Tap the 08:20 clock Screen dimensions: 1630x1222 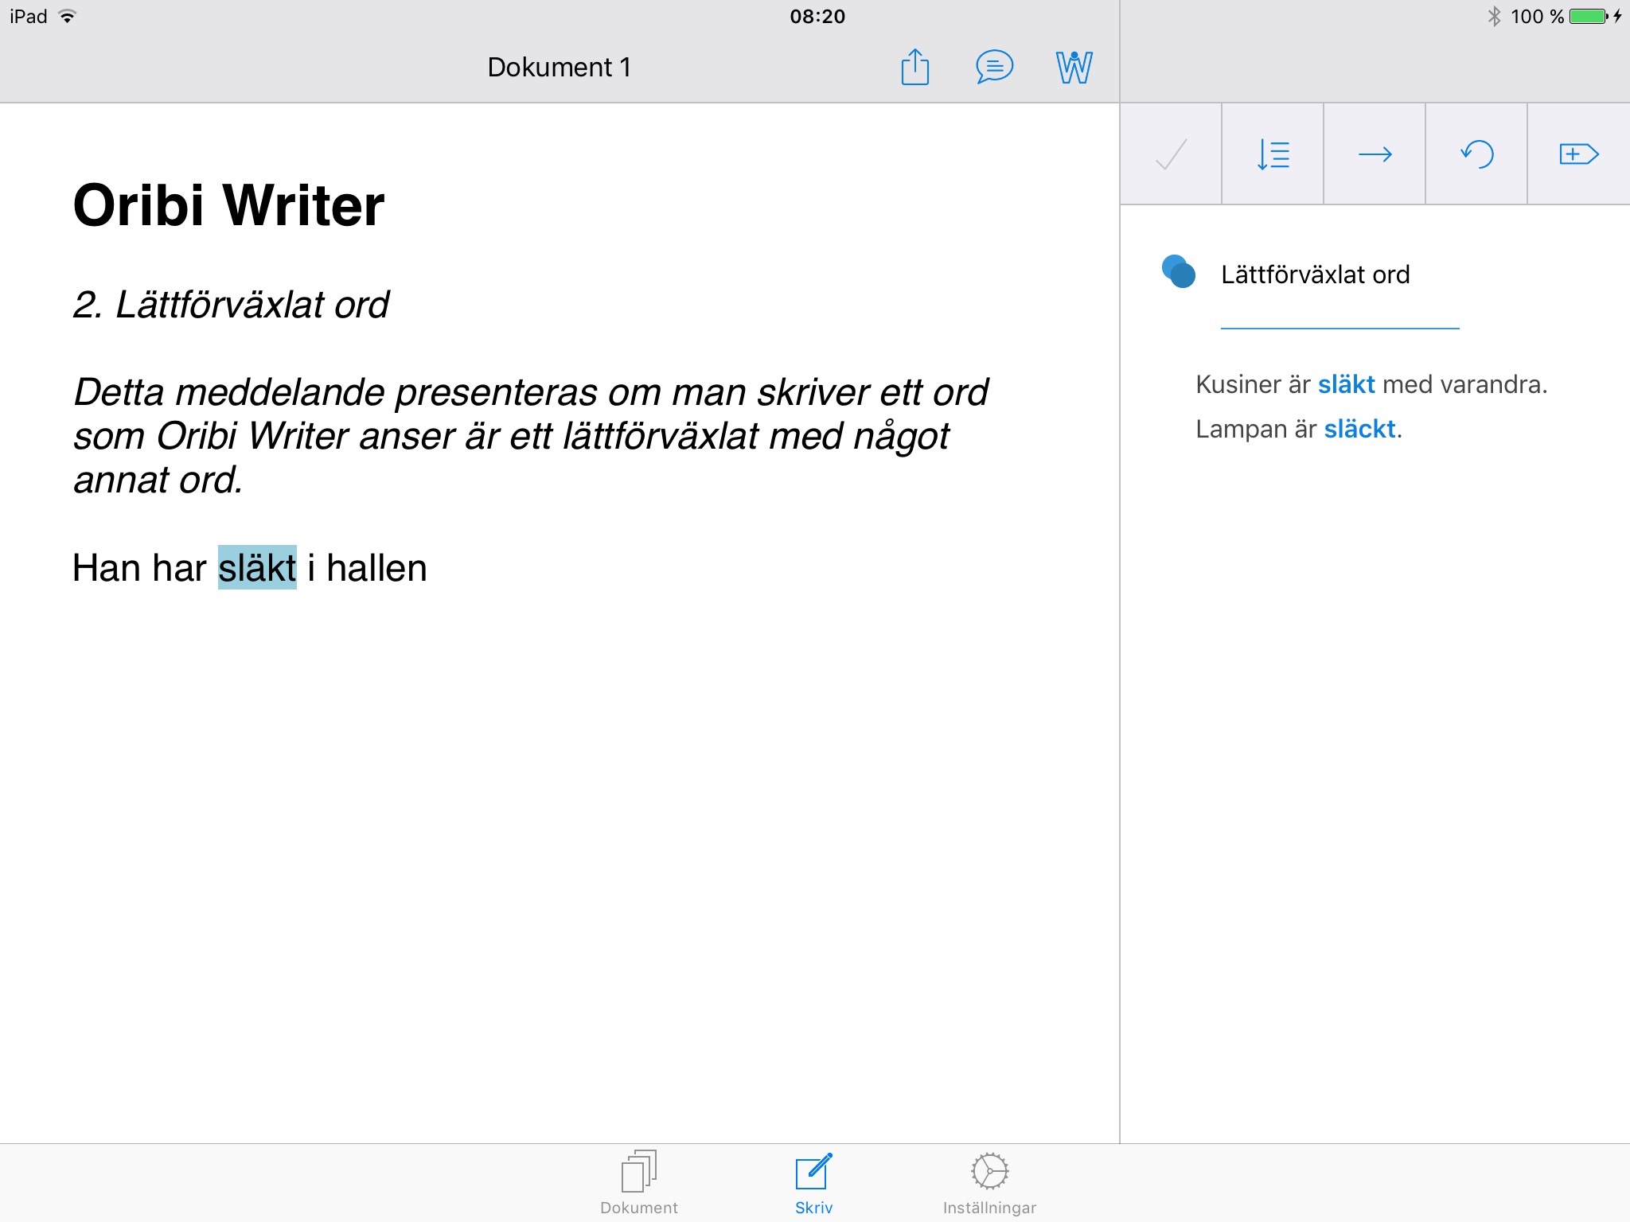817,16
